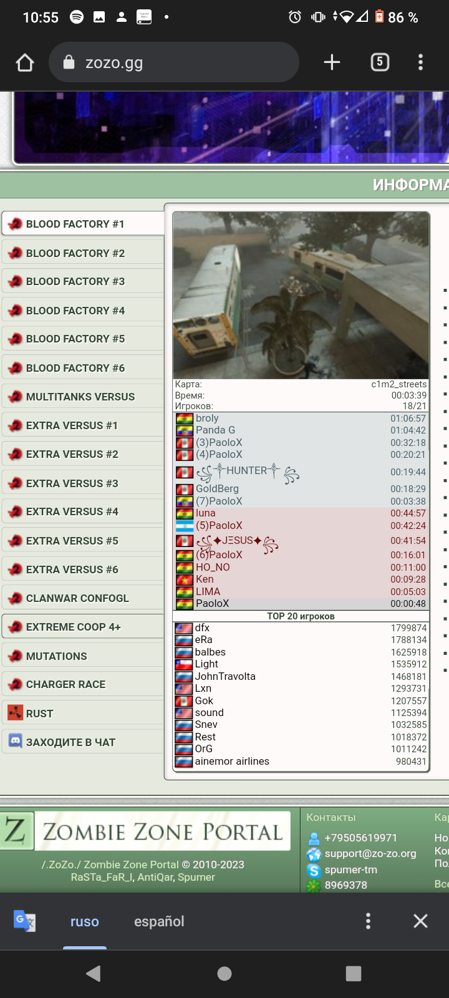Open the translate bar options menu
449x998 pixels.
[x=368, y=921]
